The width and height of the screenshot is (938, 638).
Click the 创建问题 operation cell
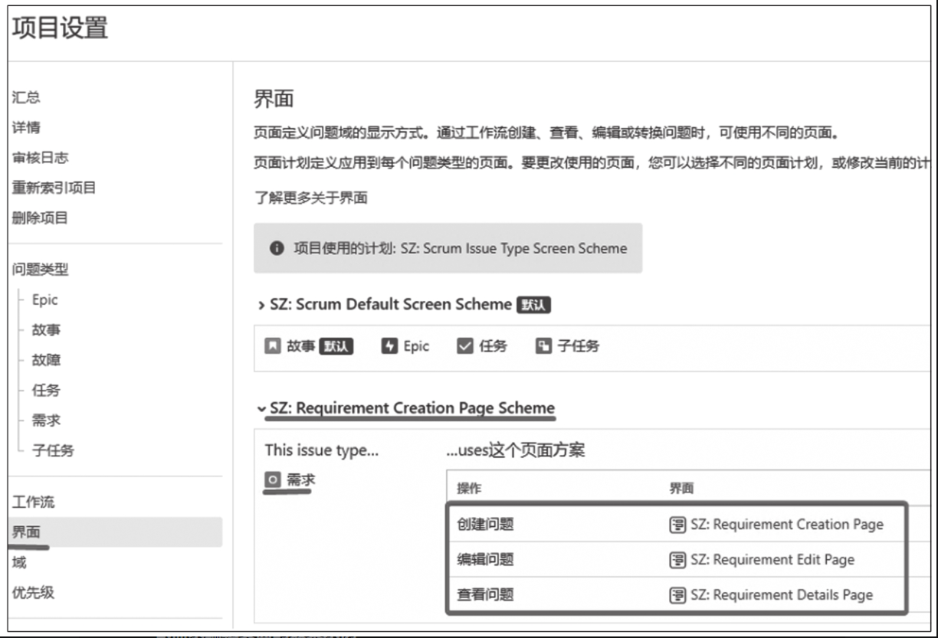point(485,525)
